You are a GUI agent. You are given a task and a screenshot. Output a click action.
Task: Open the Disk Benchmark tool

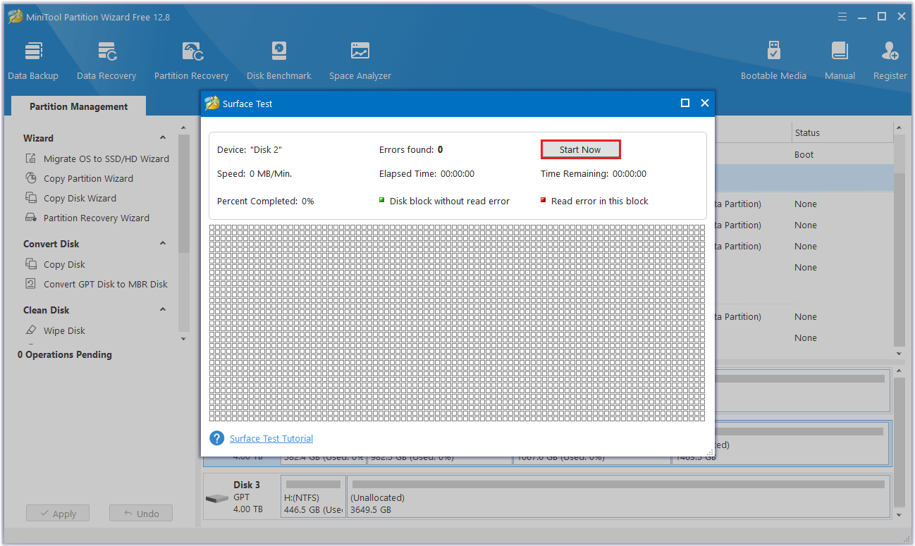[x=279, y=61]
